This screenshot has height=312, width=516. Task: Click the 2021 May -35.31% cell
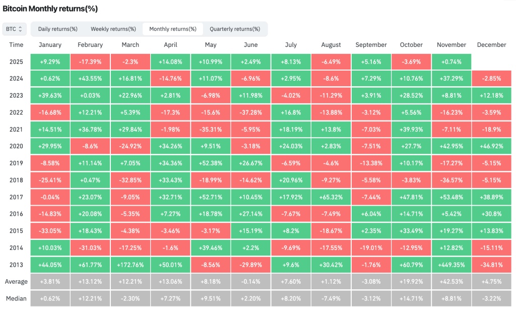pos(211,130)
